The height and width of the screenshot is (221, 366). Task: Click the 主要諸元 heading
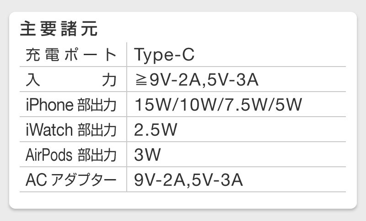tap(59, 29)
